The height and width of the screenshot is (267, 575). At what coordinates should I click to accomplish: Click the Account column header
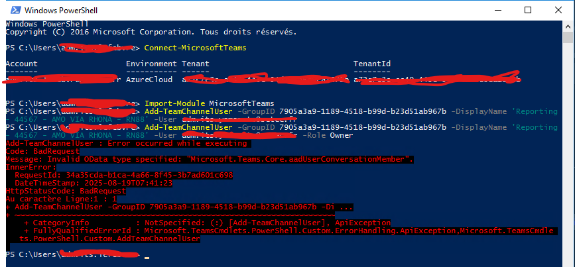point(21,64)
